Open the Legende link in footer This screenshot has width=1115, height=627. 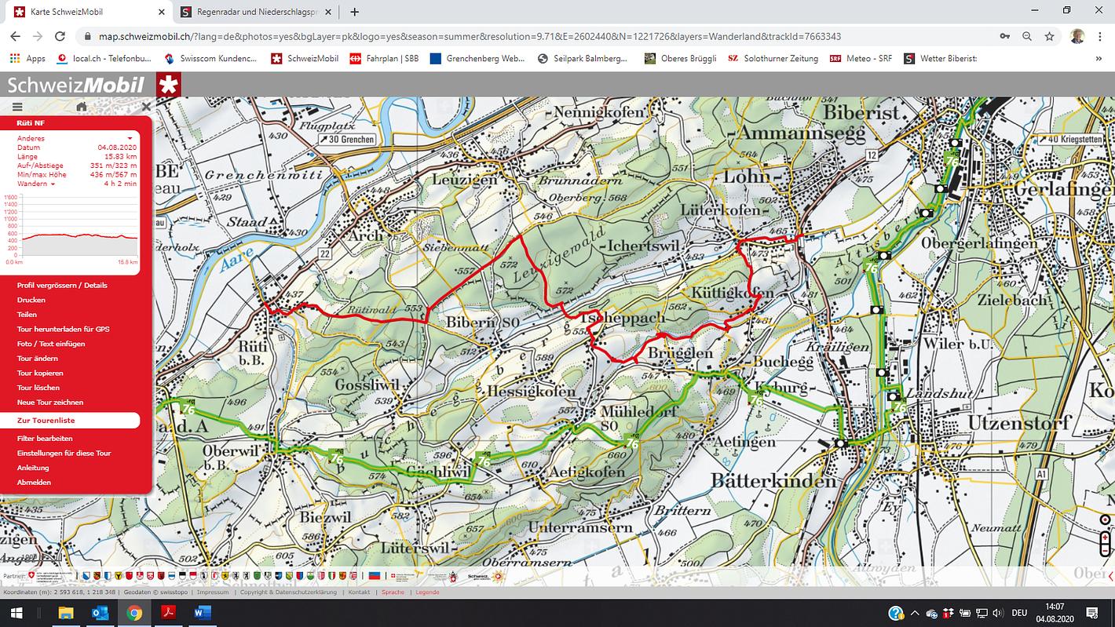[x=427, y=592]
